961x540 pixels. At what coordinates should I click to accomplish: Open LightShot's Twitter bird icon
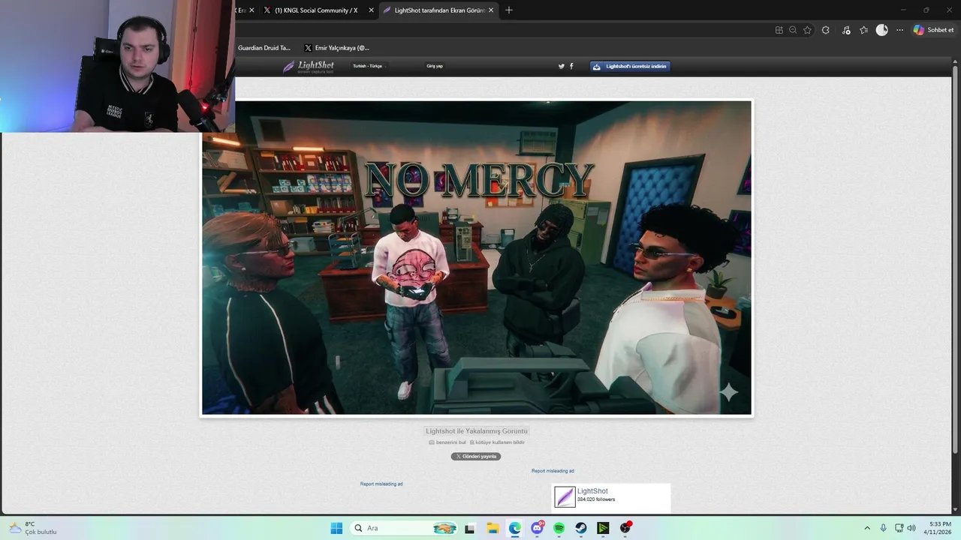coord(561,66)
